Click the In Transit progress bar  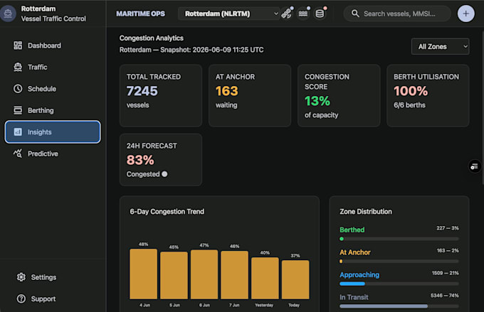point(399,306)
